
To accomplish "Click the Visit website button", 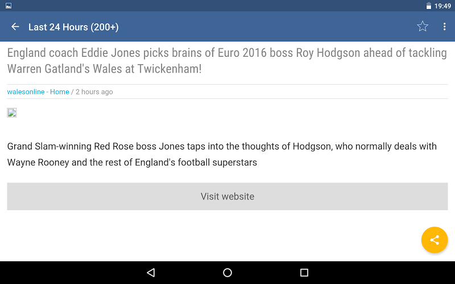I will pos(227,197).
